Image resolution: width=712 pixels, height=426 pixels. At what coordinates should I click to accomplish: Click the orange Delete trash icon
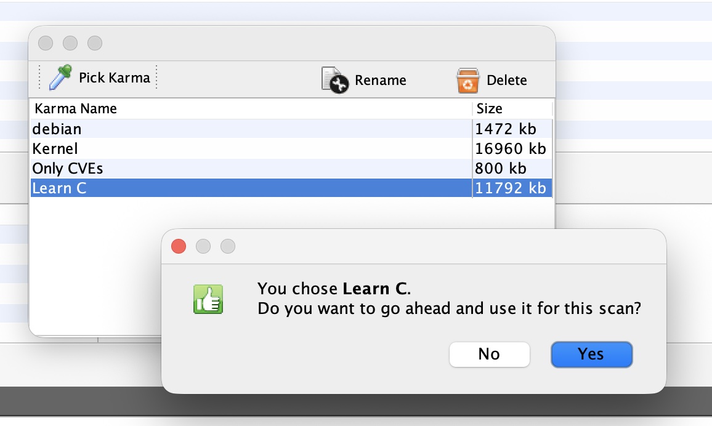[468, 80]
